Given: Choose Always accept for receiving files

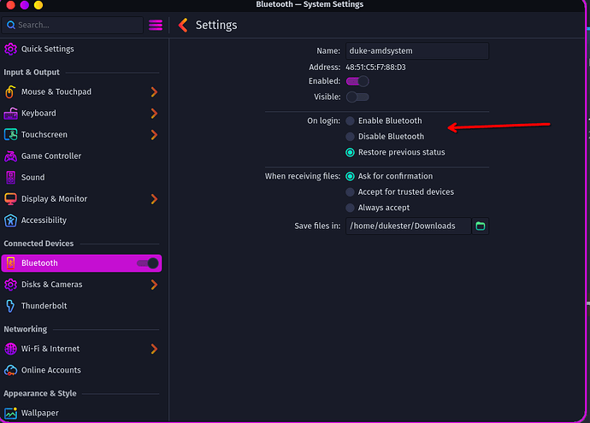Looking at the screenshot, I should pyautogui.click(x=350, y=208).
